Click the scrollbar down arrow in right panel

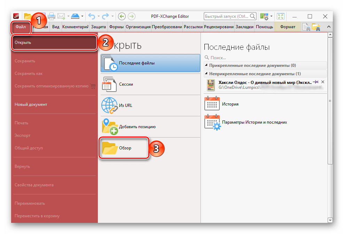[x=330, y=220]
